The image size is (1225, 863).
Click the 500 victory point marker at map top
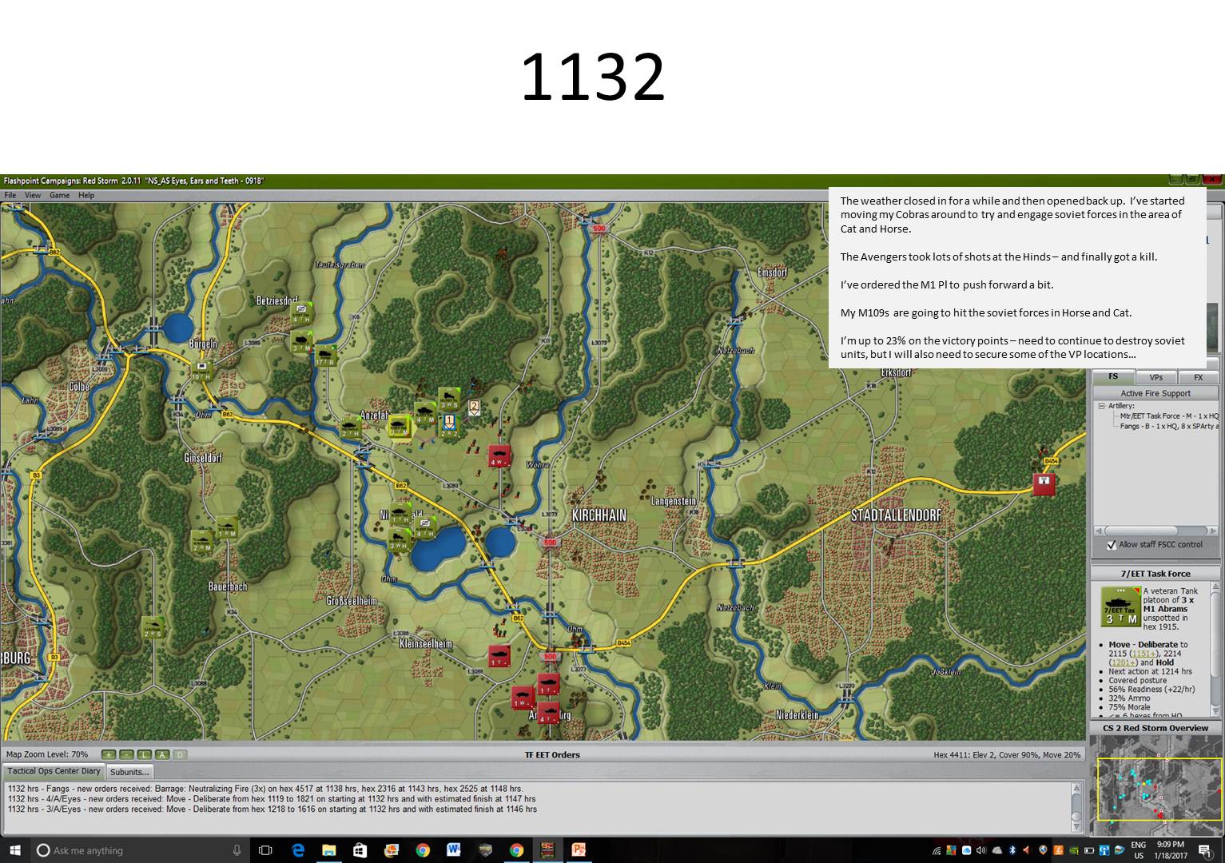coord(599,229)
